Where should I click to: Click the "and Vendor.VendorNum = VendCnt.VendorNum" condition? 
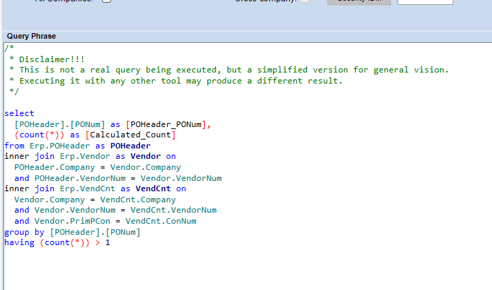pos(115,210)
